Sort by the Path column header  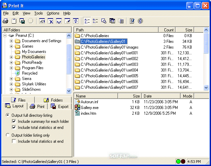[x=116, y=30]
